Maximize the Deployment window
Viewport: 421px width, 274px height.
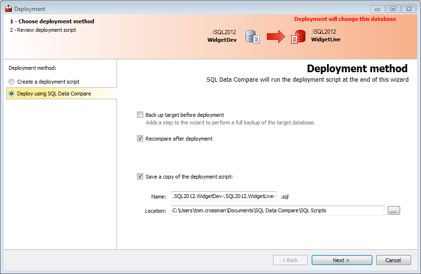pos(393,9)
